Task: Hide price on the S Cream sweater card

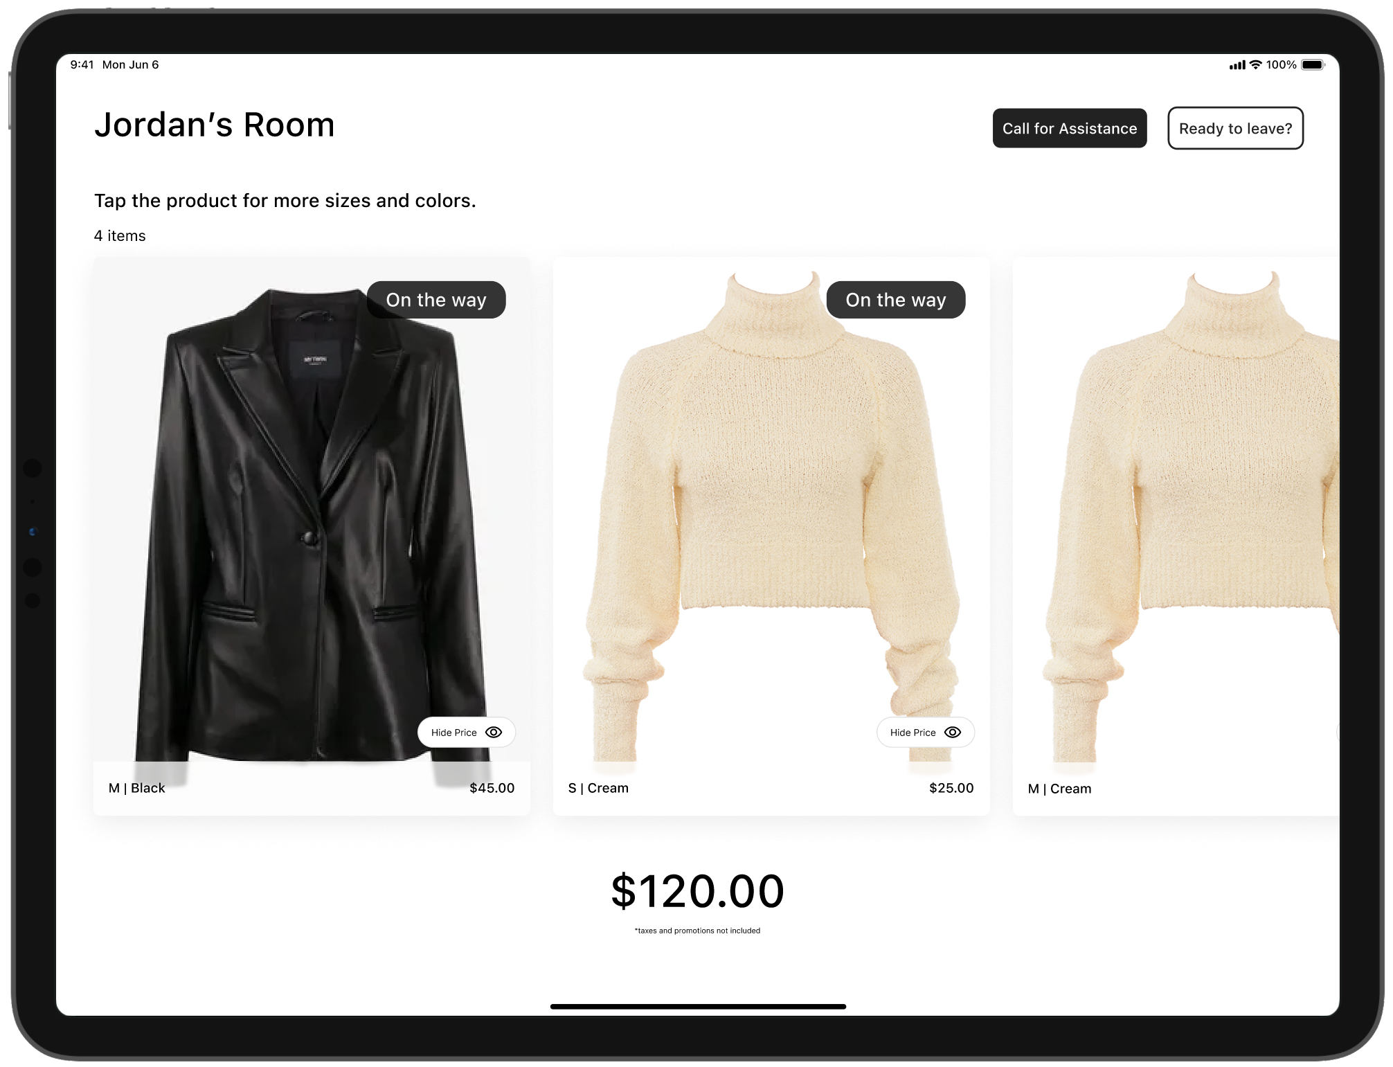Action: (925, 733)
